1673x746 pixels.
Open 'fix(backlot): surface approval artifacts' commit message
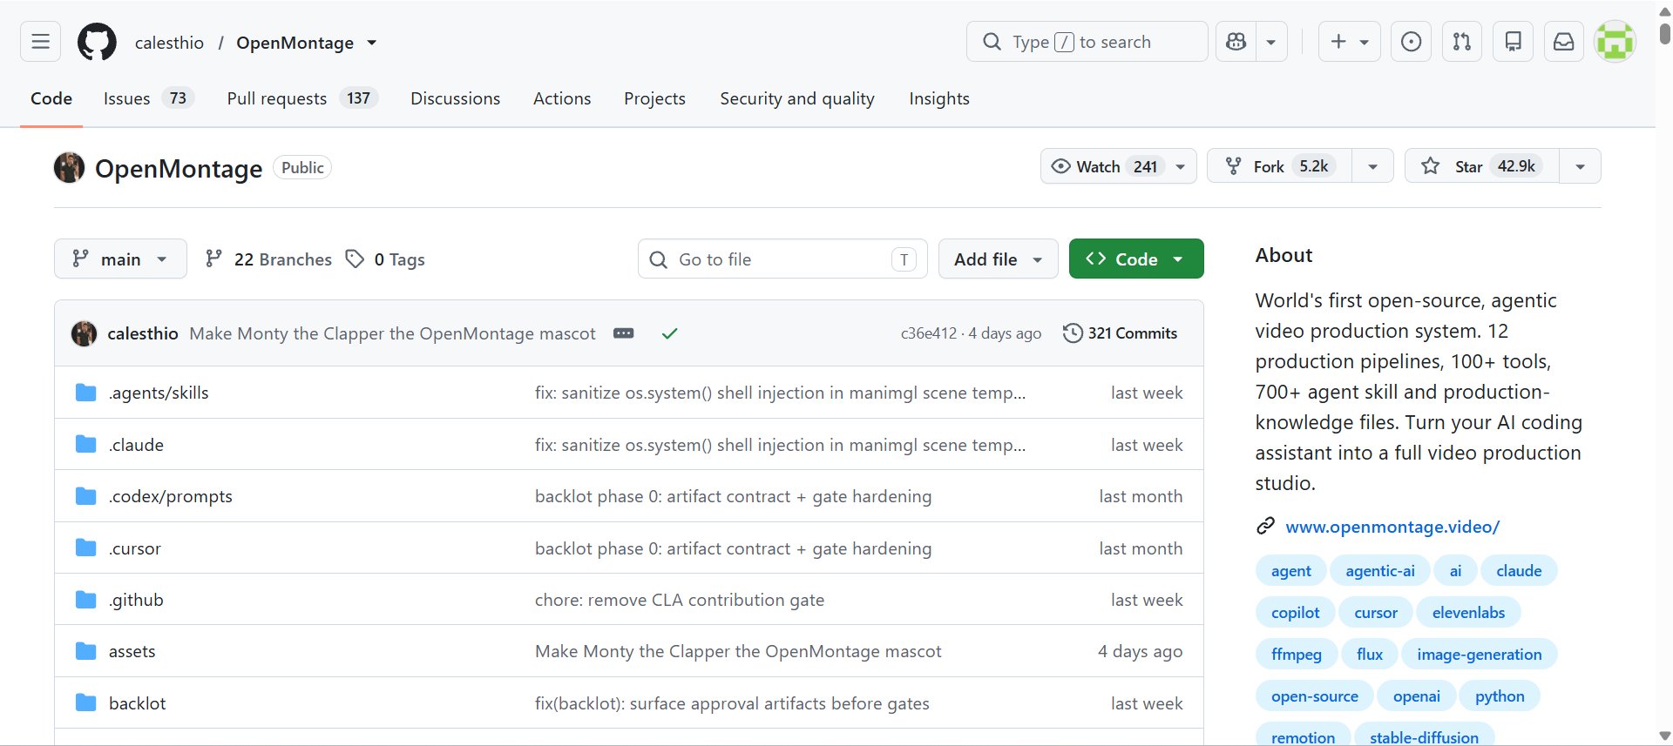pos(732,703)
